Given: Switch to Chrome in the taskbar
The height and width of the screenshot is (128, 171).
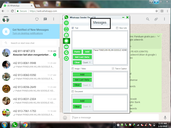Looking at the screenshot, I should tap(25, 125).
